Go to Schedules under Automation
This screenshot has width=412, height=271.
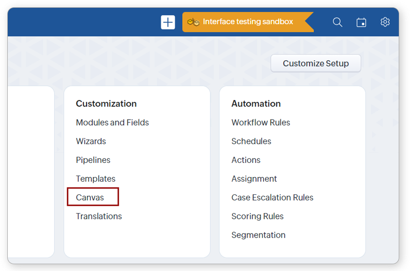[x=251, y=141]
